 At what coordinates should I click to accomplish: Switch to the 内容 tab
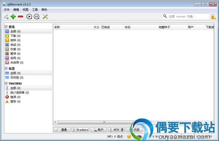pos(134,130)
